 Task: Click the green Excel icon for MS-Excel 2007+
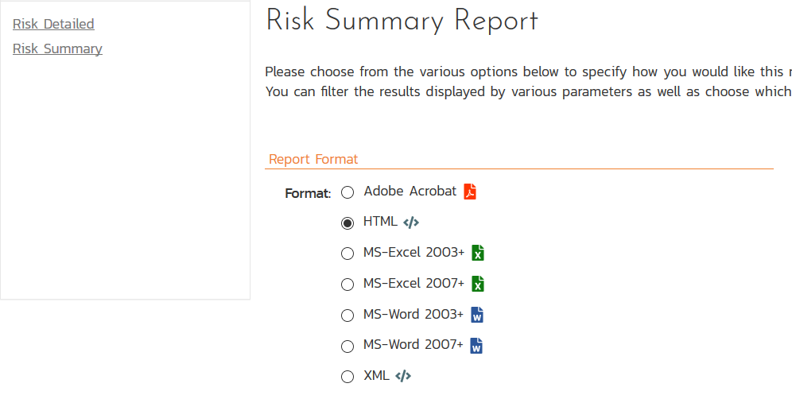click(x=478, y=284)
